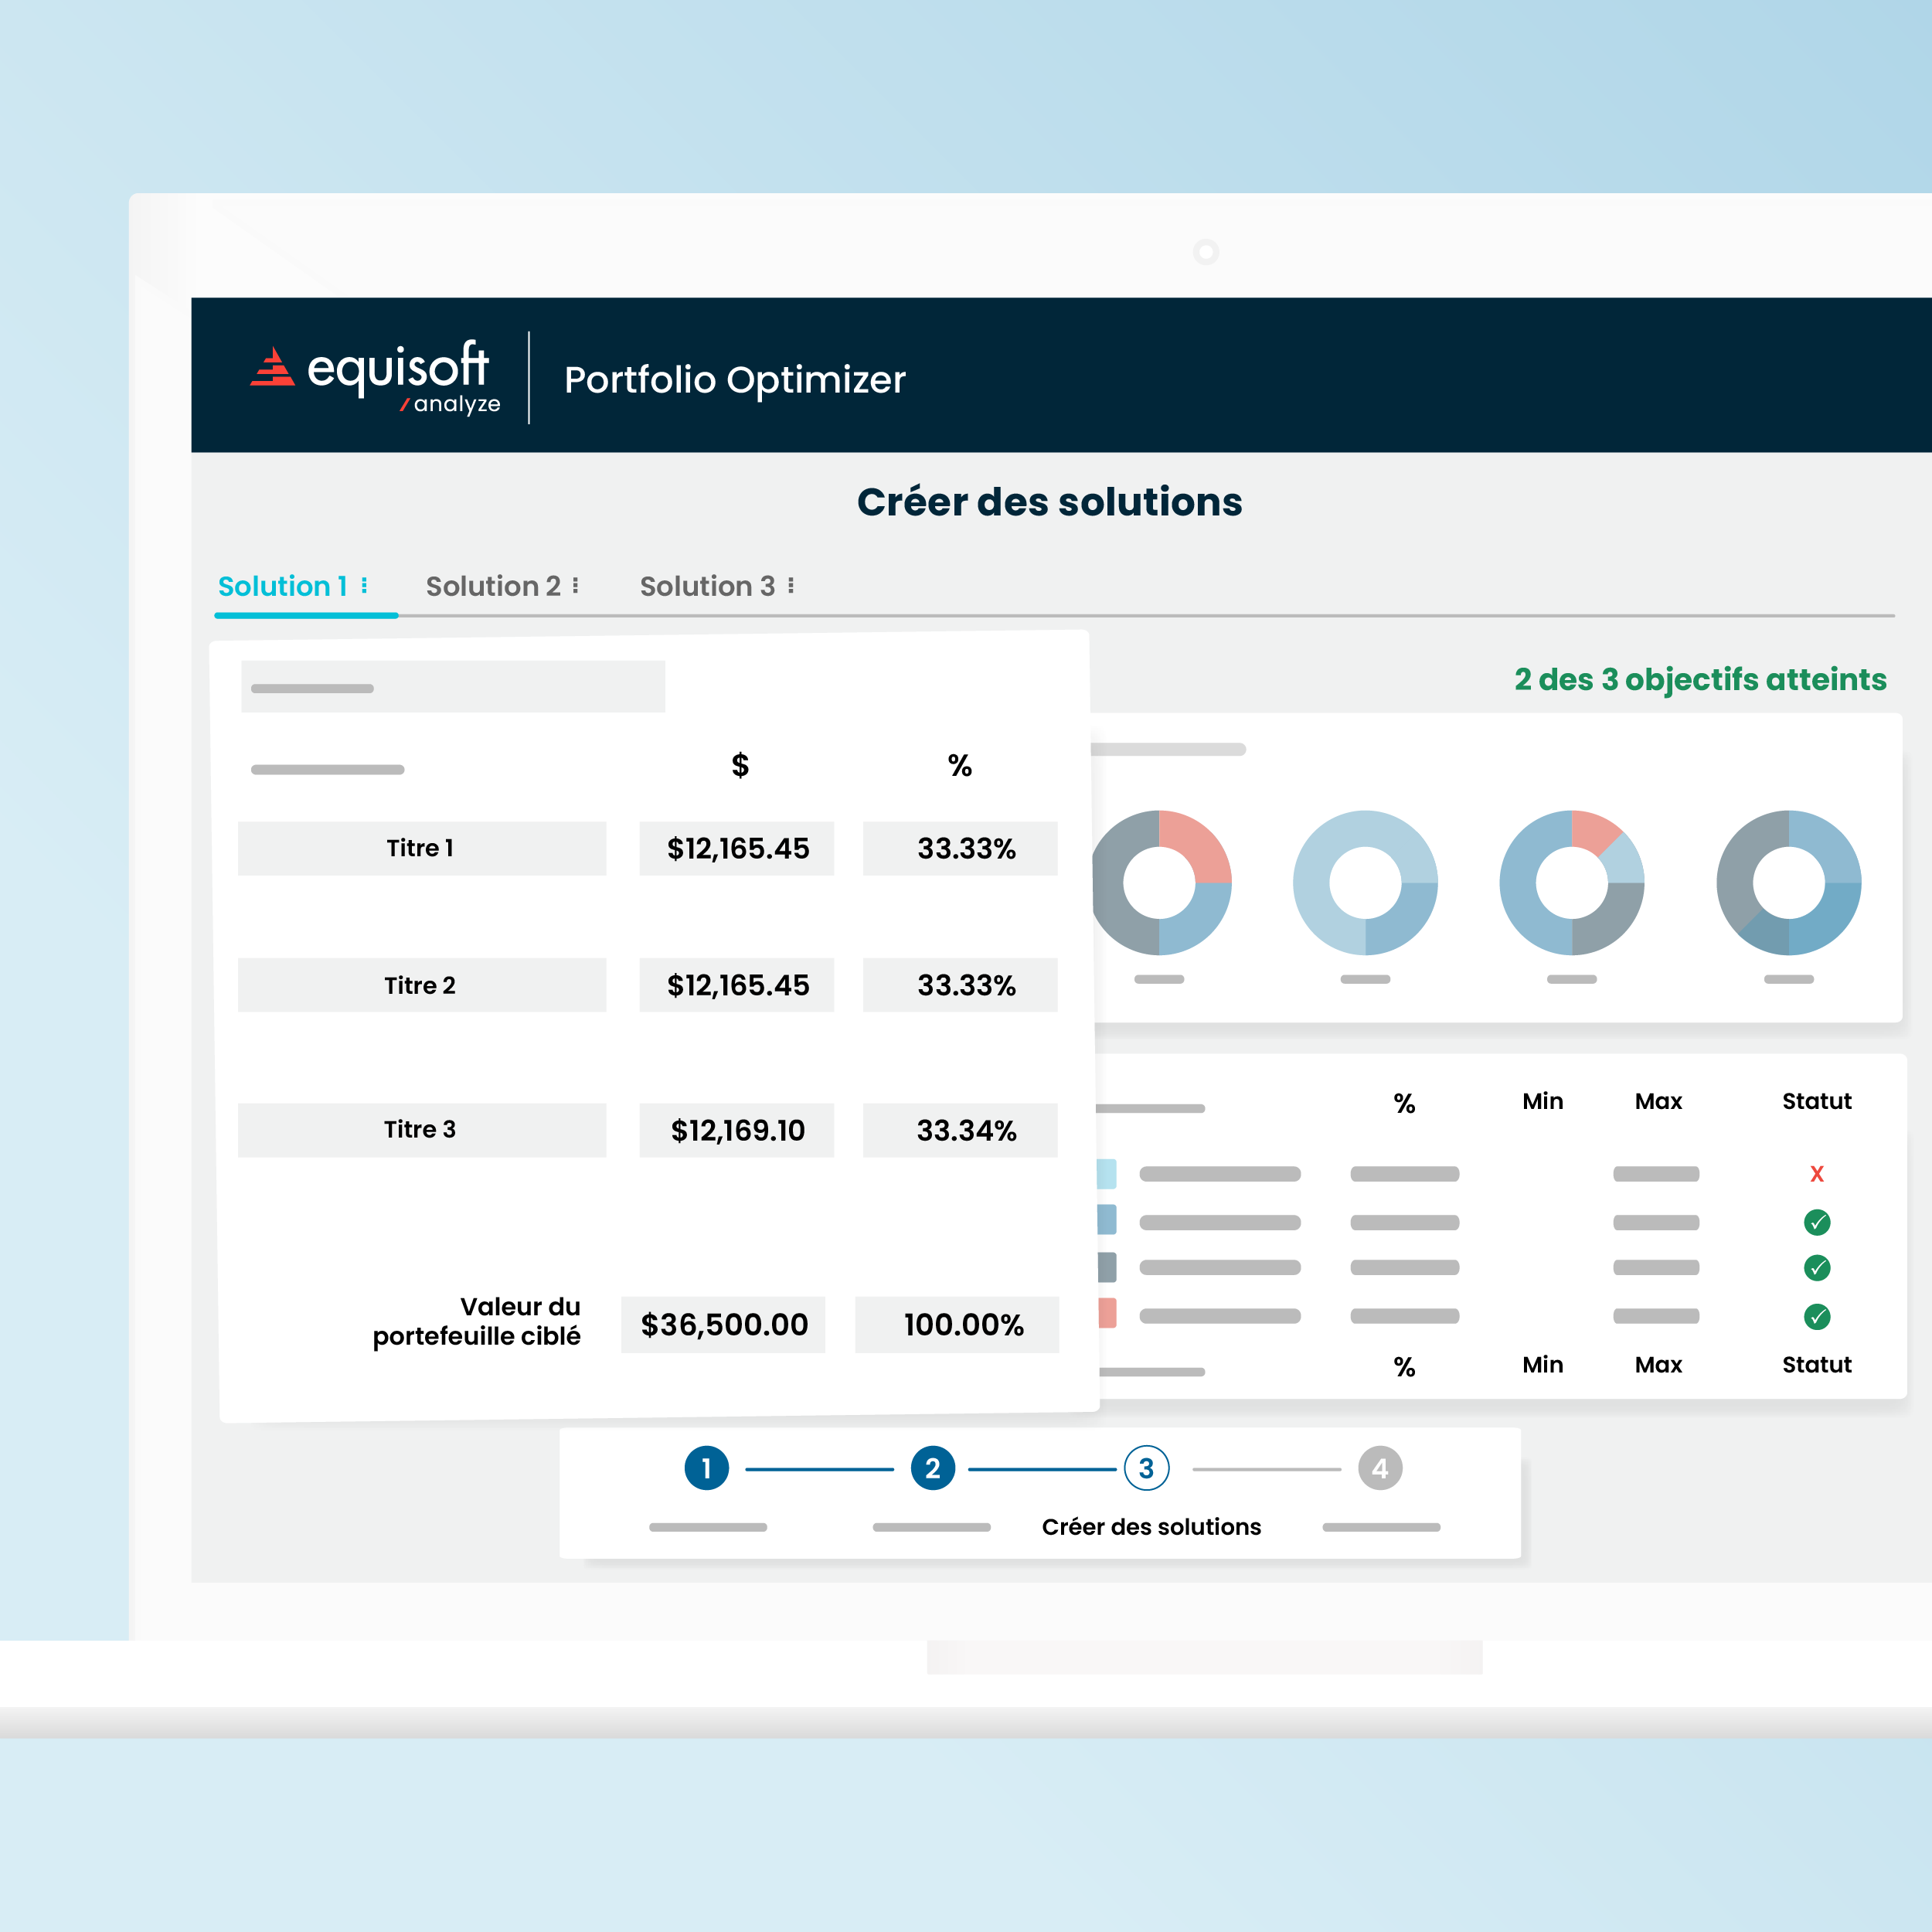Toggle the green checkmark on the last constraint row
The width and height of the screenshot is (1932, 1932).
tap(1817, 1316)
